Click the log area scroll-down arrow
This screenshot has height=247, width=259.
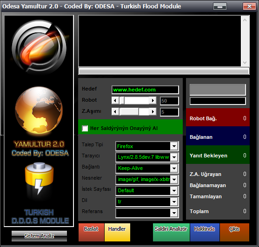(x=245, y=63)
